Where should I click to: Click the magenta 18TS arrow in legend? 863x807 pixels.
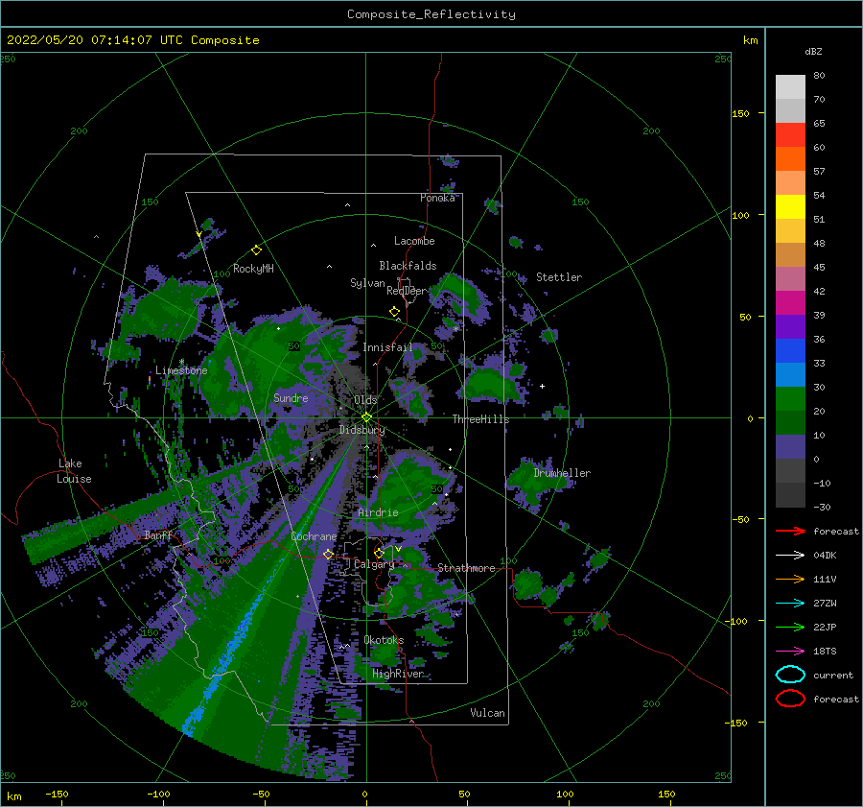tap(790, 651)
